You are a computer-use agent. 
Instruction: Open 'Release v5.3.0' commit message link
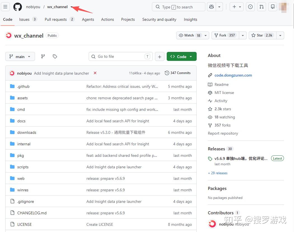coord(116,132)
